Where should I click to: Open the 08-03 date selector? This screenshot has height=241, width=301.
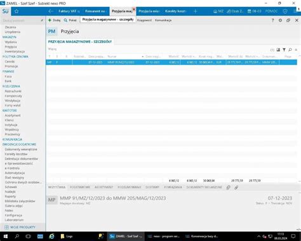click(x=255, y=11)
